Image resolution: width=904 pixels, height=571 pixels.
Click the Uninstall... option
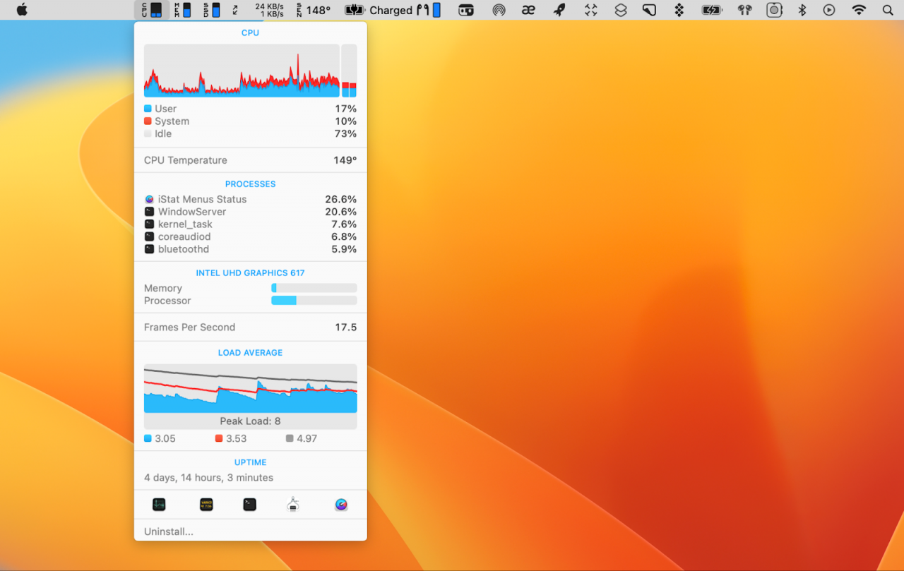(169, 531)
